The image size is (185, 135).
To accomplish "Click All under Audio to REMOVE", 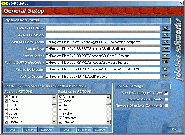I will tap(13, 130).
